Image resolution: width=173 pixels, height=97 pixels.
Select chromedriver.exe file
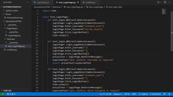click(x=15, y=18)
